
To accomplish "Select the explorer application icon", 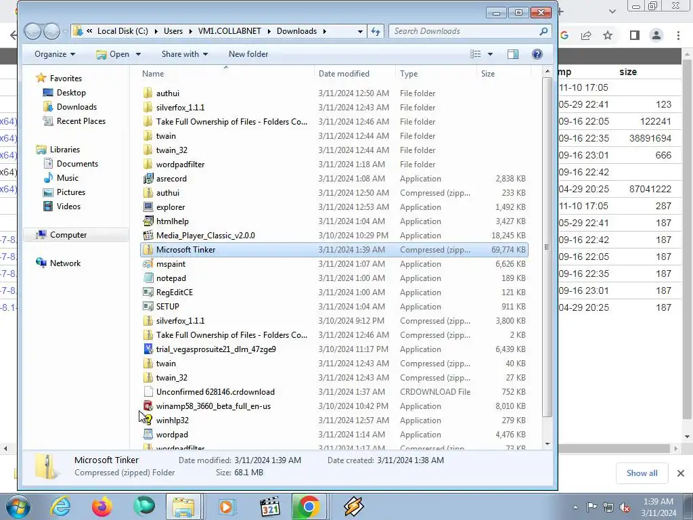I will tap(148, 207).
